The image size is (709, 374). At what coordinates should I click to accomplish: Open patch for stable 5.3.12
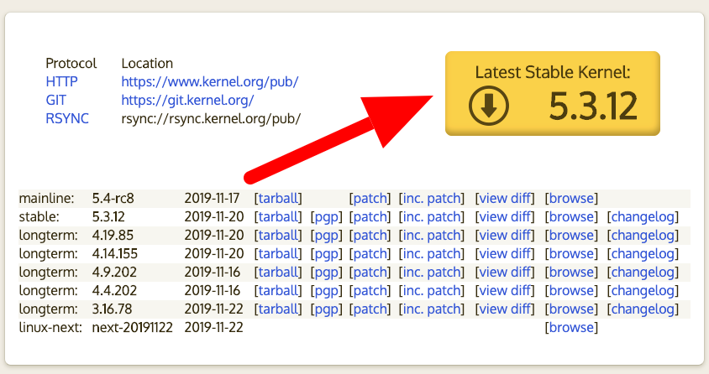point(370,217)
